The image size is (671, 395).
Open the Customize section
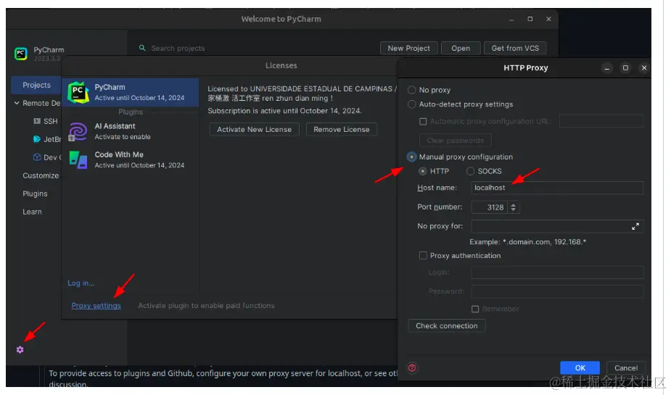[x=41, y=175]
